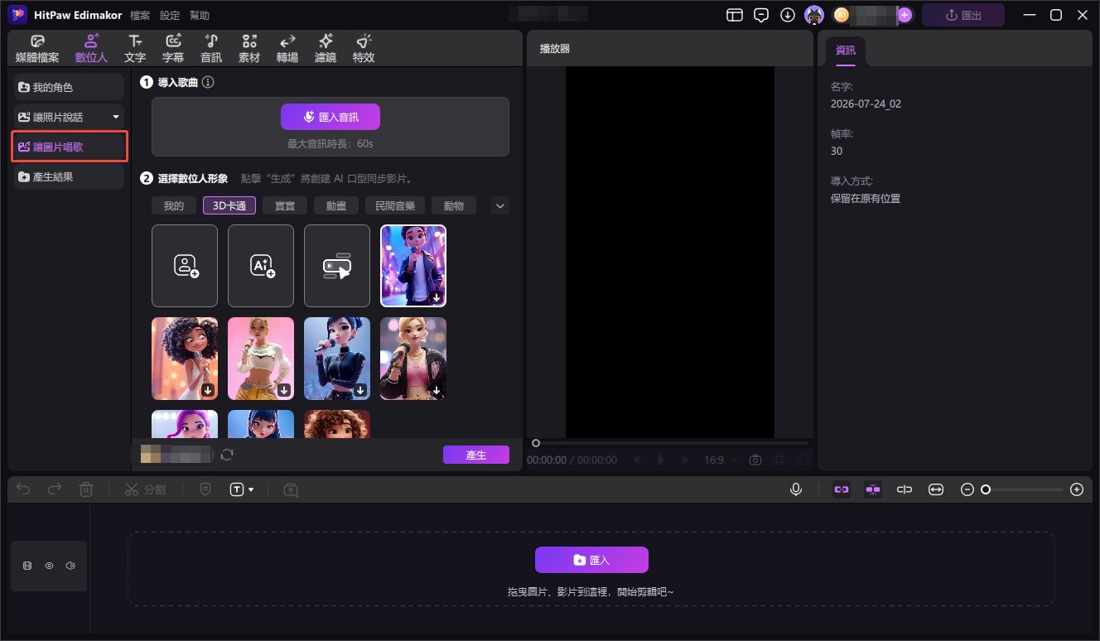Viewport: 1100px width, 641px height.
Task: Click the timeline zoom out minus icon
Action: point(967,489)
